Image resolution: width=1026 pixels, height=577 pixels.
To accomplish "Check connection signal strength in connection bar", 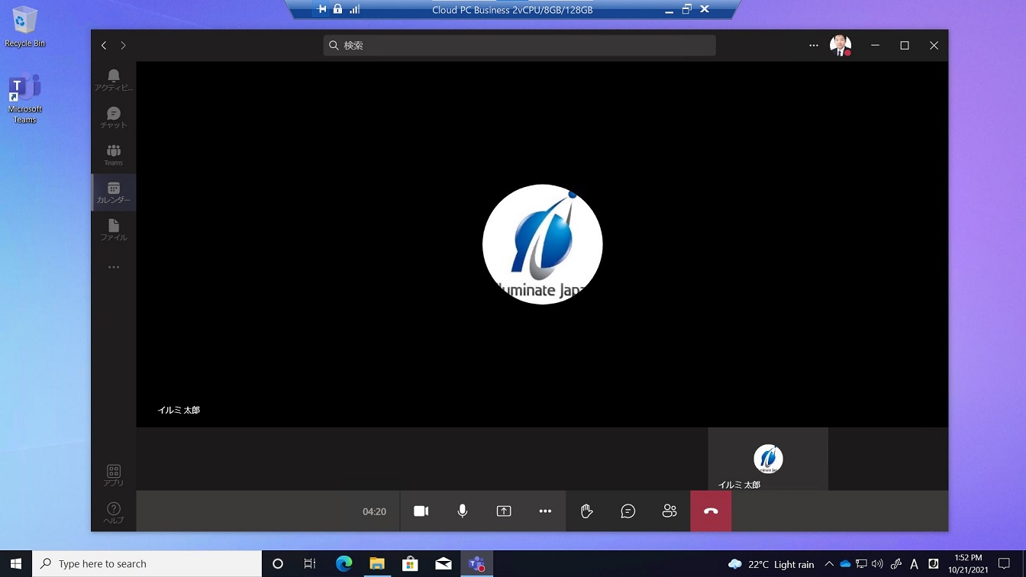I will pyautogui.click(x=355, y=9).
